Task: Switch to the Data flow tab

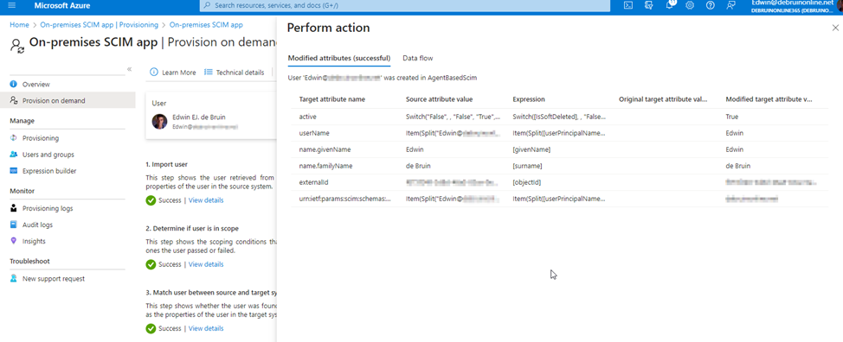Action: (418, 58)
